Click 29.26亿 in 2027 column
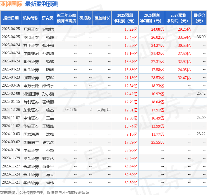This screenshot has width=207, height=195. tap(184, 29)
